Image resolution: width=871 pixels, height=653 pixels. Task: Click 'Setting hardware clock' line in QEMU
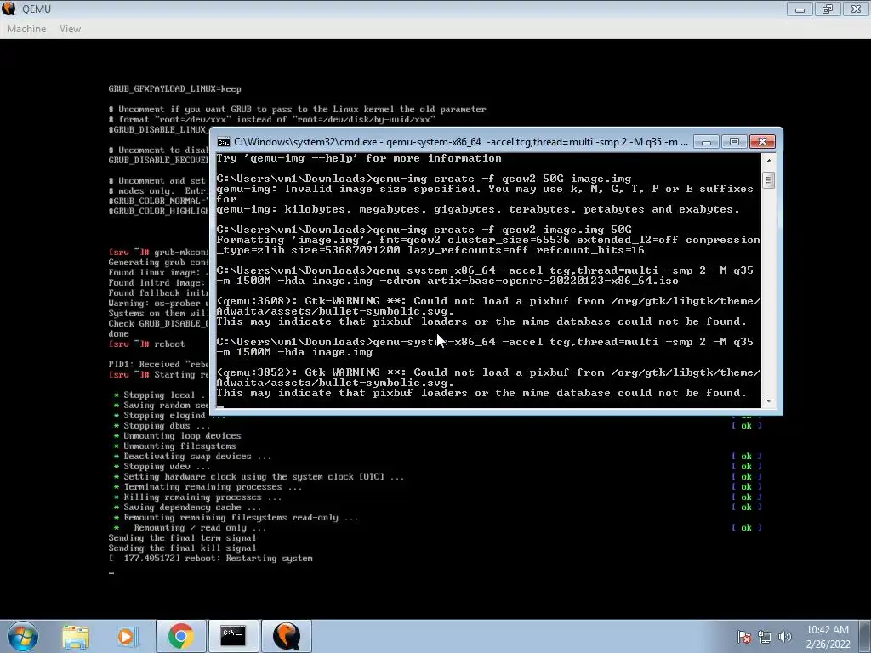(259, 476)
